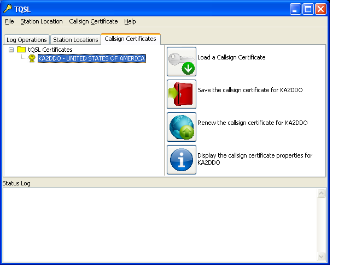
Task: Click 'Save the callsign certificate for KA2DDO' text
Action: (250, 90)
